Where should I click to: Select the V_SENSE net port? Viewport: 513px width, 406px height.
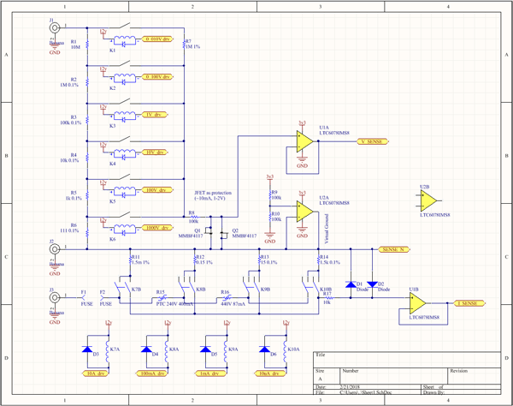click(372, 141)
